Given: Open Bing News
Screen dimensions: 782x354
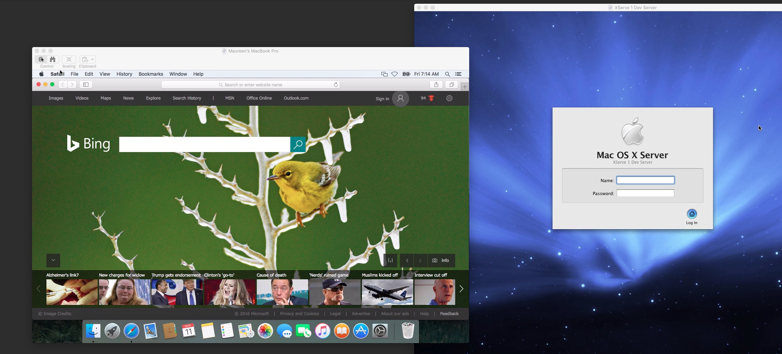Looking at the screenshot, I should click(128, 98).
